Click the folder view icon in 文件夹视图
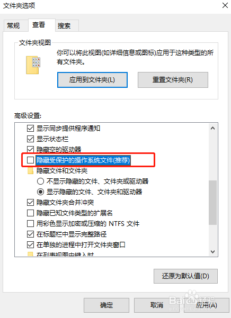The image size is (231, 318). [33, 65]
